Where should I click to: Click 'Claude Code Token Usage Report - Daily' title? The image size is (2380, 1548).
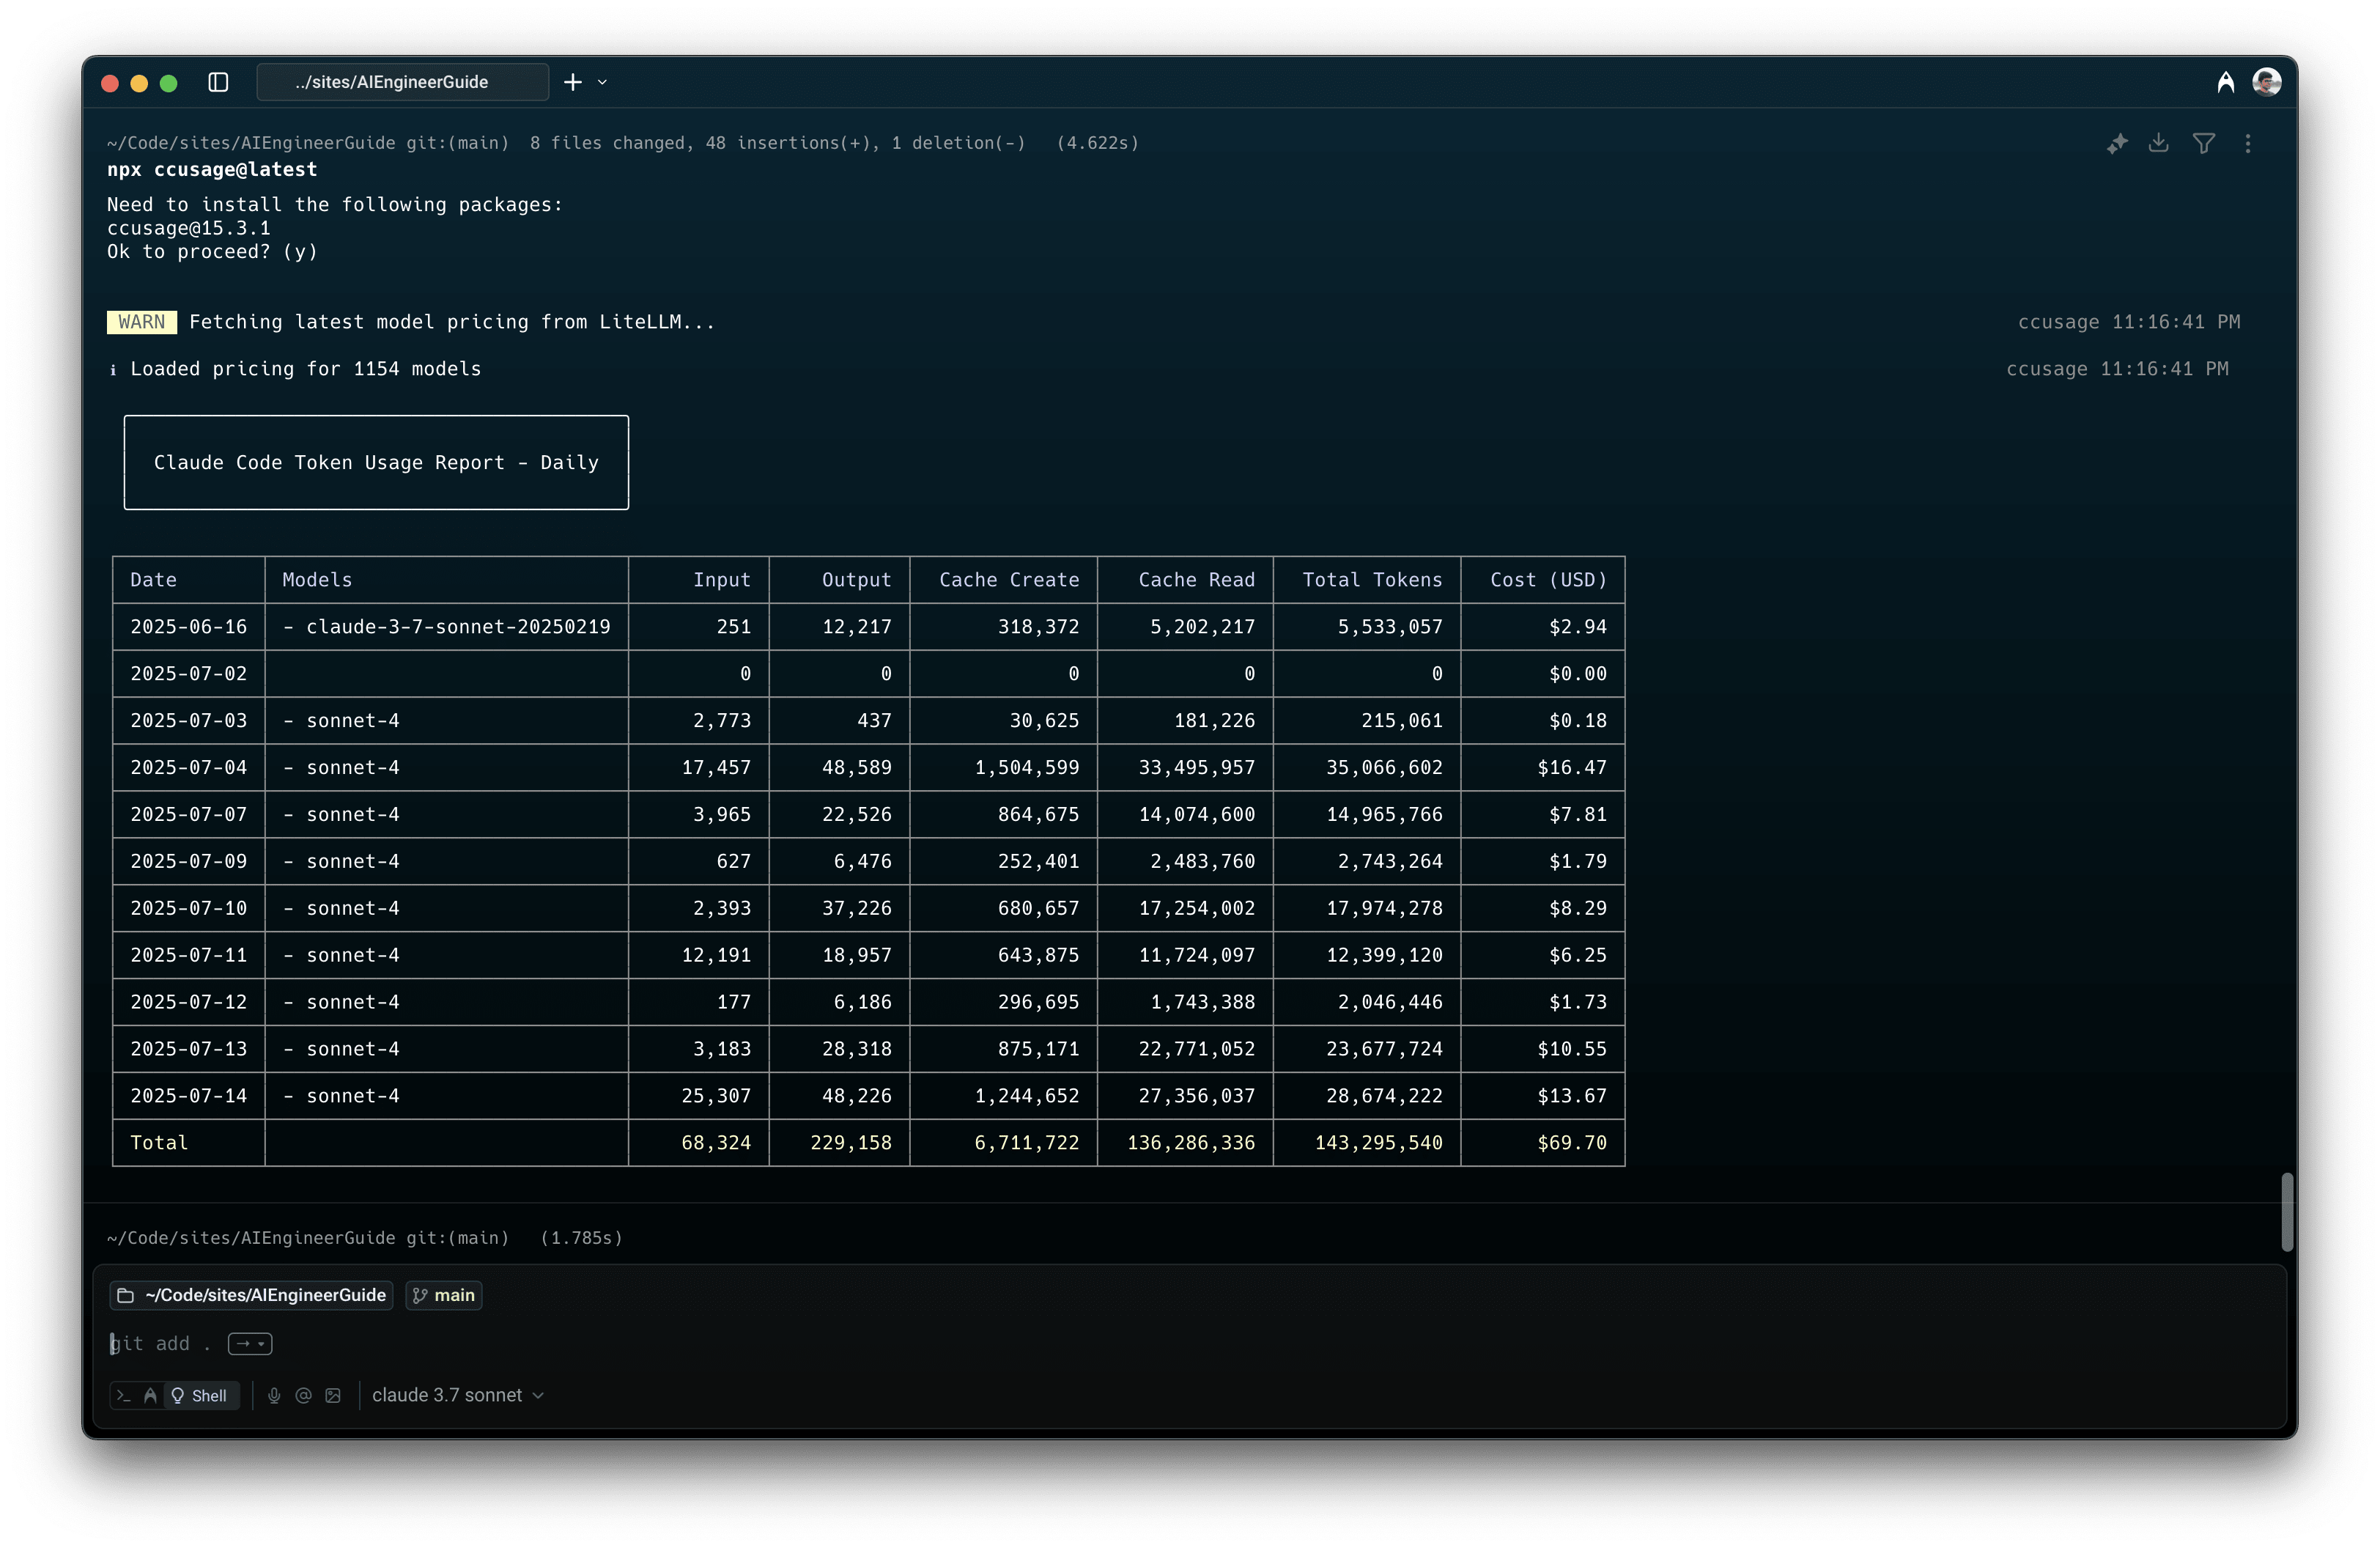click(376, 463)
